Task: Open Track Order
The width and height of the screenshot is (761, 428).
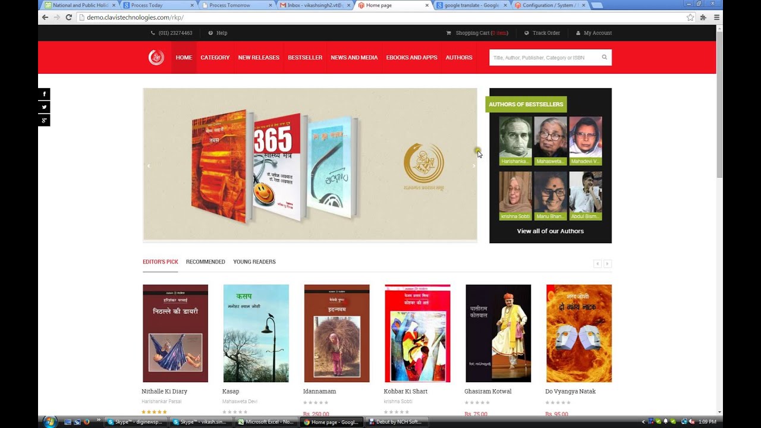Action: (542, 33)
